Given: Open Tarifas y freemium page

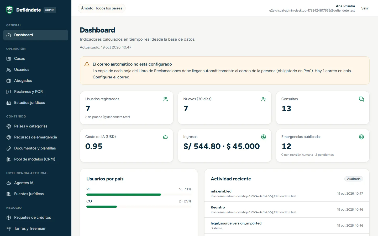Looking at the screenshot, I should coord(36,229).
